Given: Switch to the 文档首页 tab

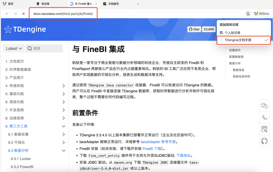Looking at the screenshot, I should 111,4.
